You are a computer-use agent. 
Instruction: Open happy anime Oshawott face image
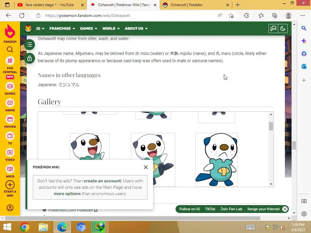90,147
